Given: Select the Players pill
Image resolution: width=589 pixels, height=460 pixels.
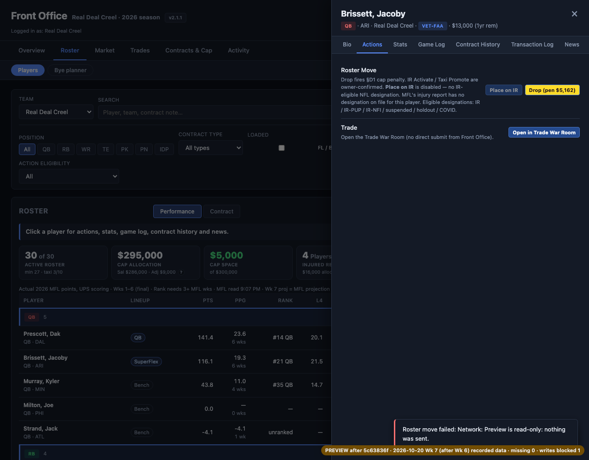Looking at the screenshot, I should pos(28,70).
